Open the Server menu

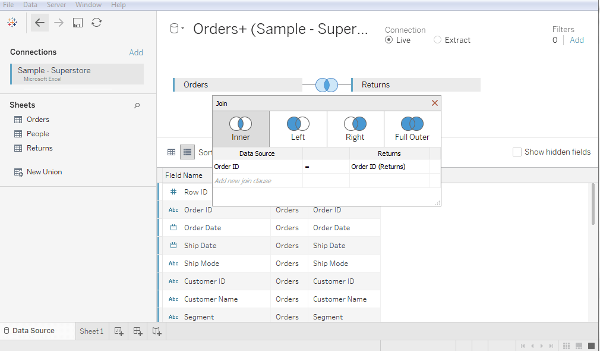(56, 5)
